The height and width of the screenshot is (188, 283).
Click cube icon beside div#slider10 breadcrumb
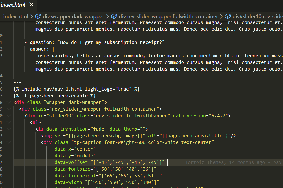click(228, 16)
